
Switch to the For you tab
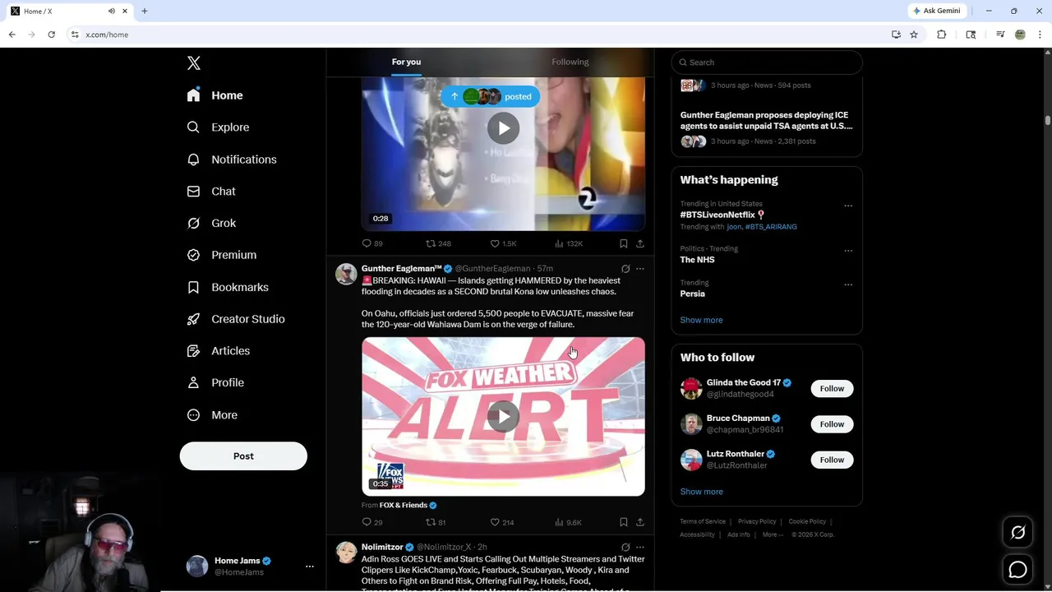[406, 62]
